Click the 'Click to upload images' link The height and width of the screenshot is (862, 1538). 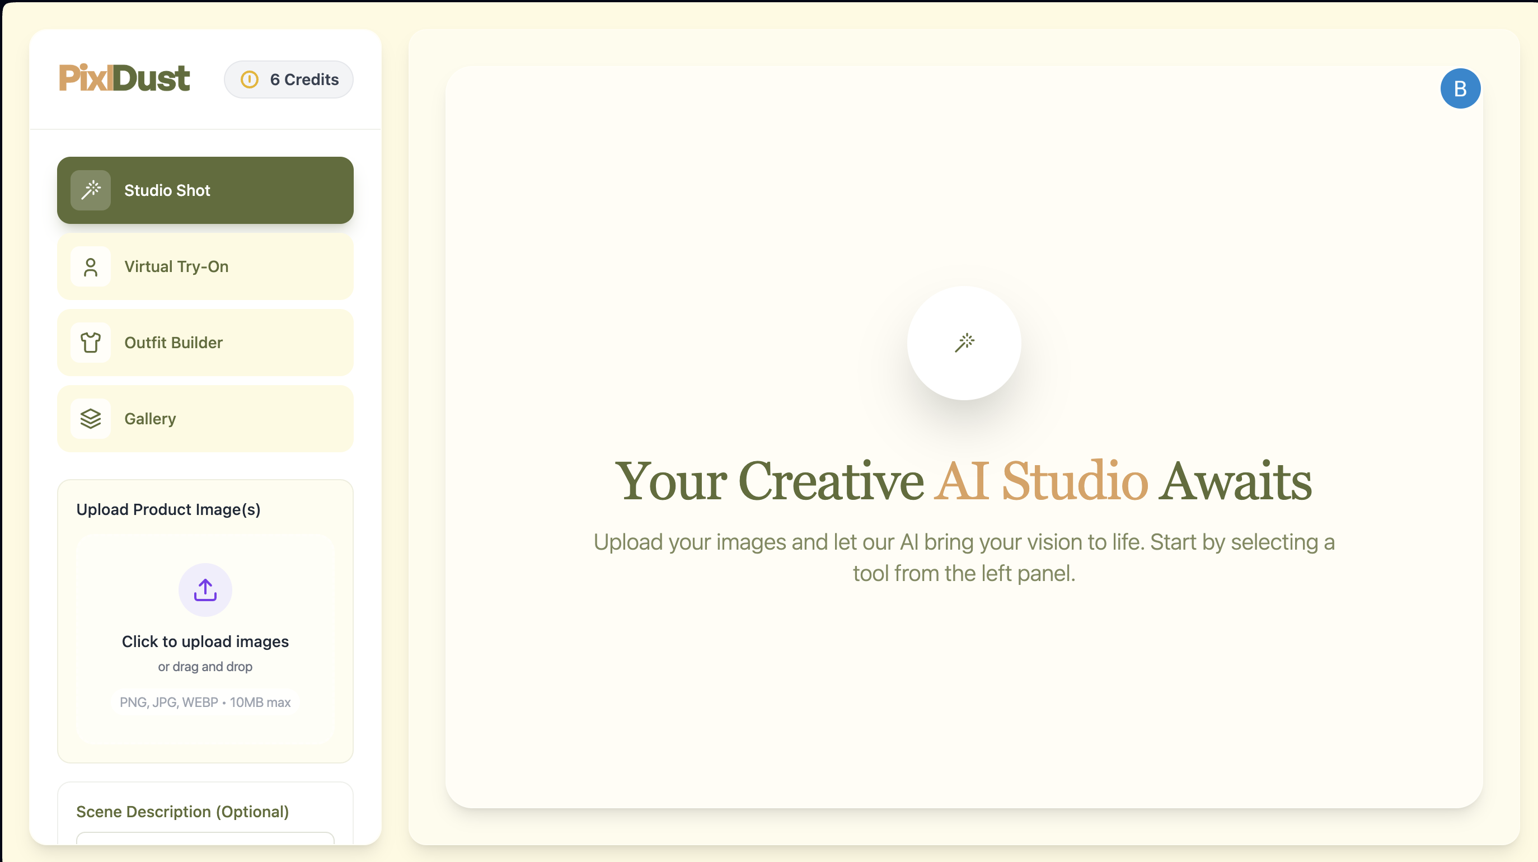tap(205, 641)
